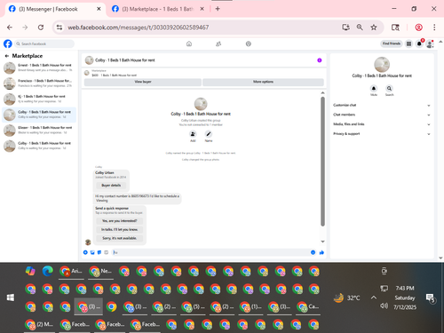Open Kj conversation in Marketplace list
The width and height of the screenshot is (444, 333).
[39, 99]
